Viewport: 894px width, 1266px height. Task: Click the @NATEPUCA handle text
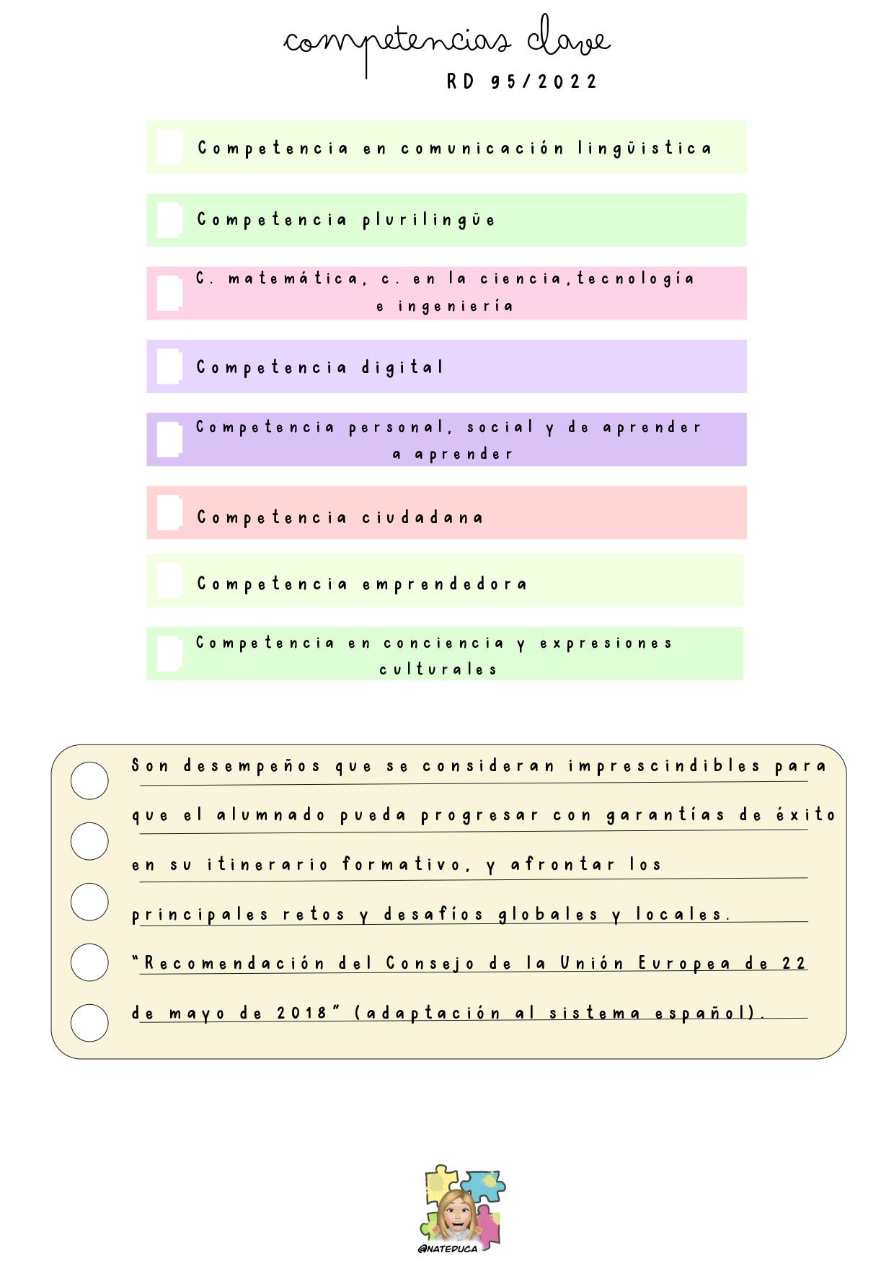click(448, 1249)
